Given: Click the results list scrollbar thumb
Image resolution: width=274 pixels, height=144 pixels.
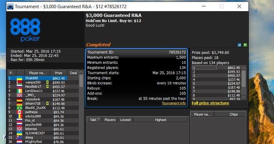Looking at the screenshot, I should pyautogui.click(x=81, y=81).
